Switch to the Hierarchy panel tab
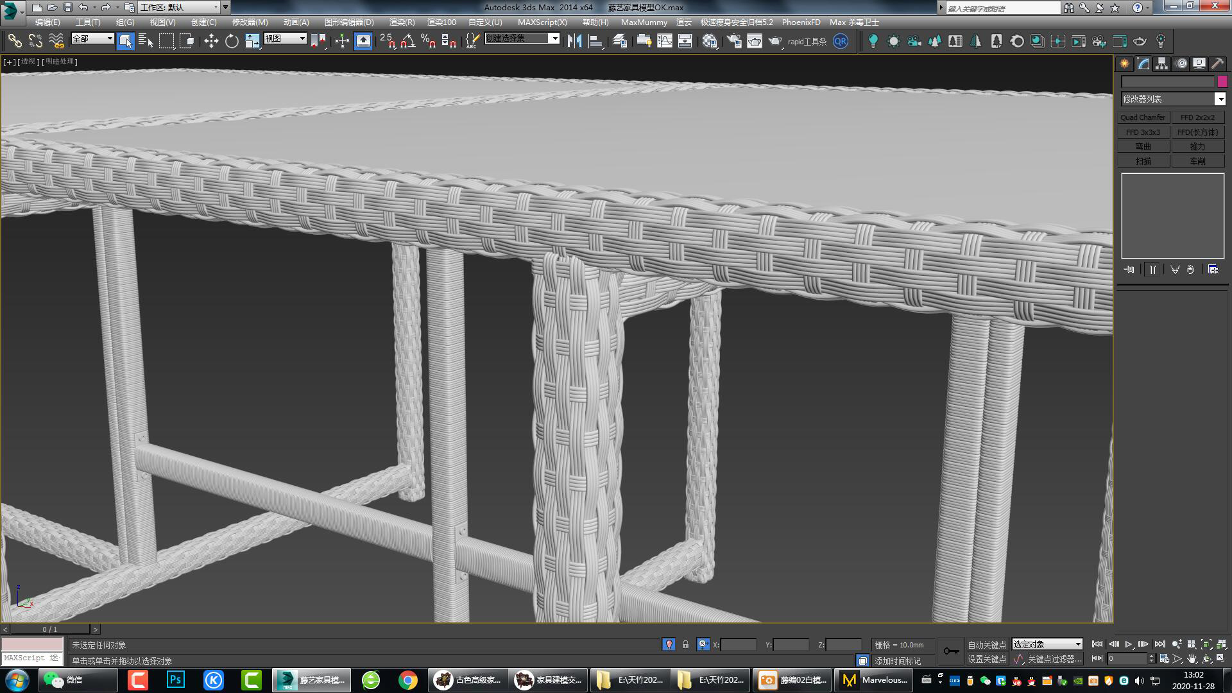1232x693 pixels. click(1160, 63)
